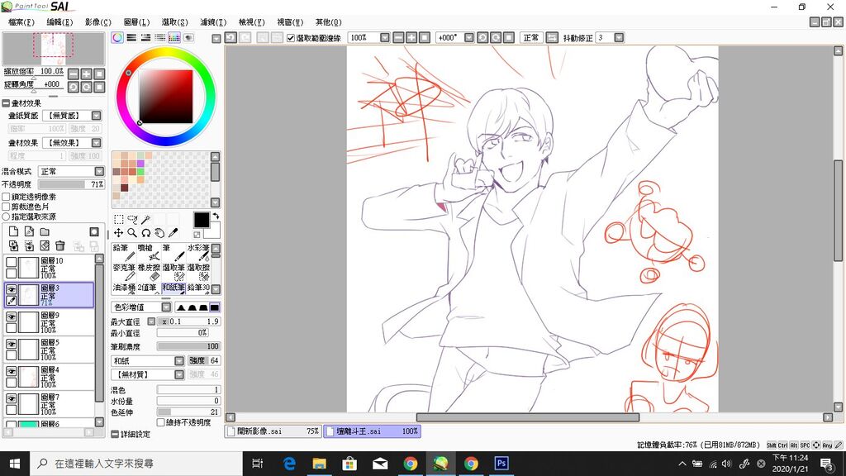Select 指定選取來源 radio option
The image size is (846, 476).
point(6,217)
